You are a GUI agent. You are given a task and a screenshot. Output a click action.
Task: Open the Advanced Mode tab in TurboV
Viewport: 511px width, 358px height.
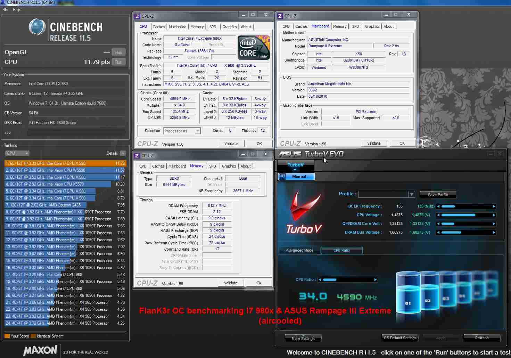299,250
